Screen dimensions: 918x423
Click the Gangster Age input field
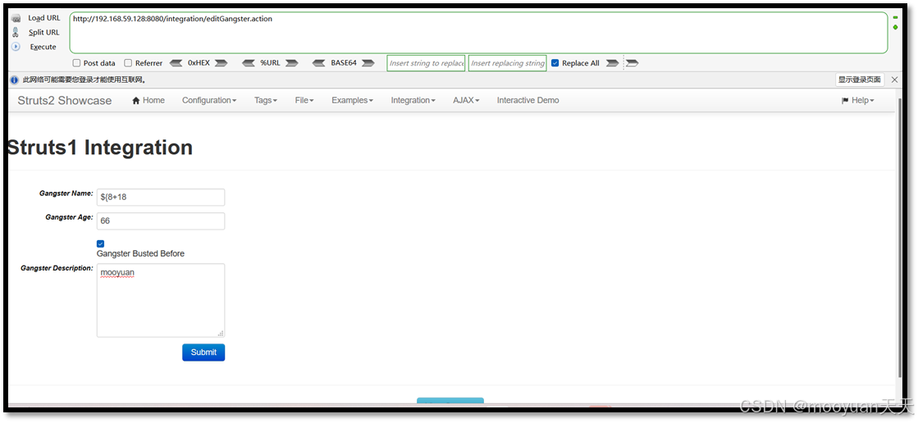pos(161,221)
